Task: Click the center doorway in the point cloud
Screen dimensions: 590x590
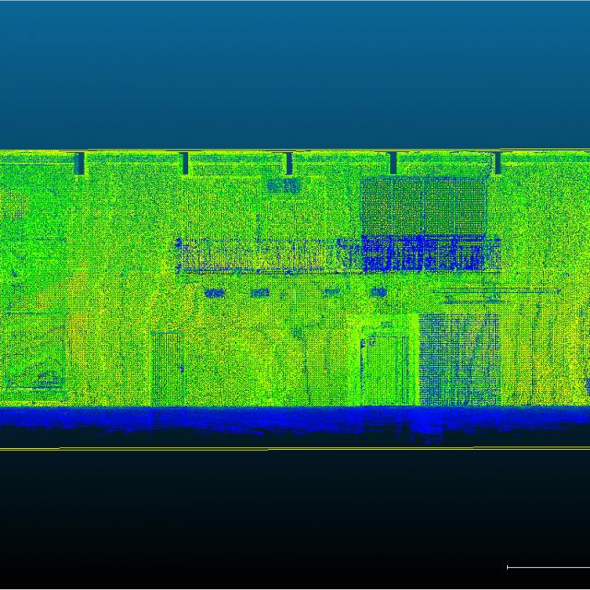Action: click(x=385, y=367)
